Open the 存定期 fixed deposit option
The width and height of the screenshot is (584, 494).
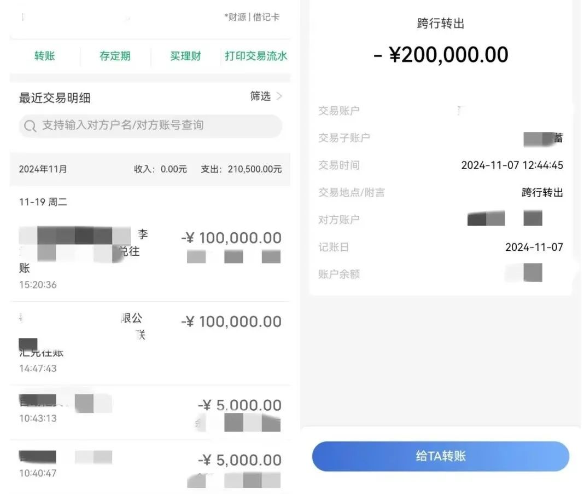point(115,56)
